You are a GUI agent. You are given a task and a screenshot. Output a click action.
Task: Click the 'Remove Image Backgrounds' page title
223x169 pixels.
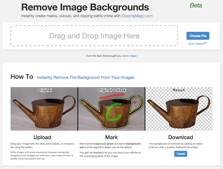click(x=85, y=7)
